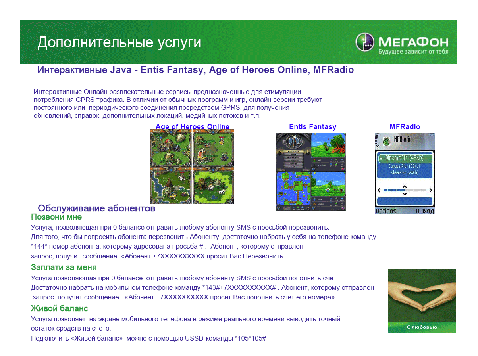Click the heart-shaped hands image
The width and height of the screenshot is (478, 356).
coord(422,296)
